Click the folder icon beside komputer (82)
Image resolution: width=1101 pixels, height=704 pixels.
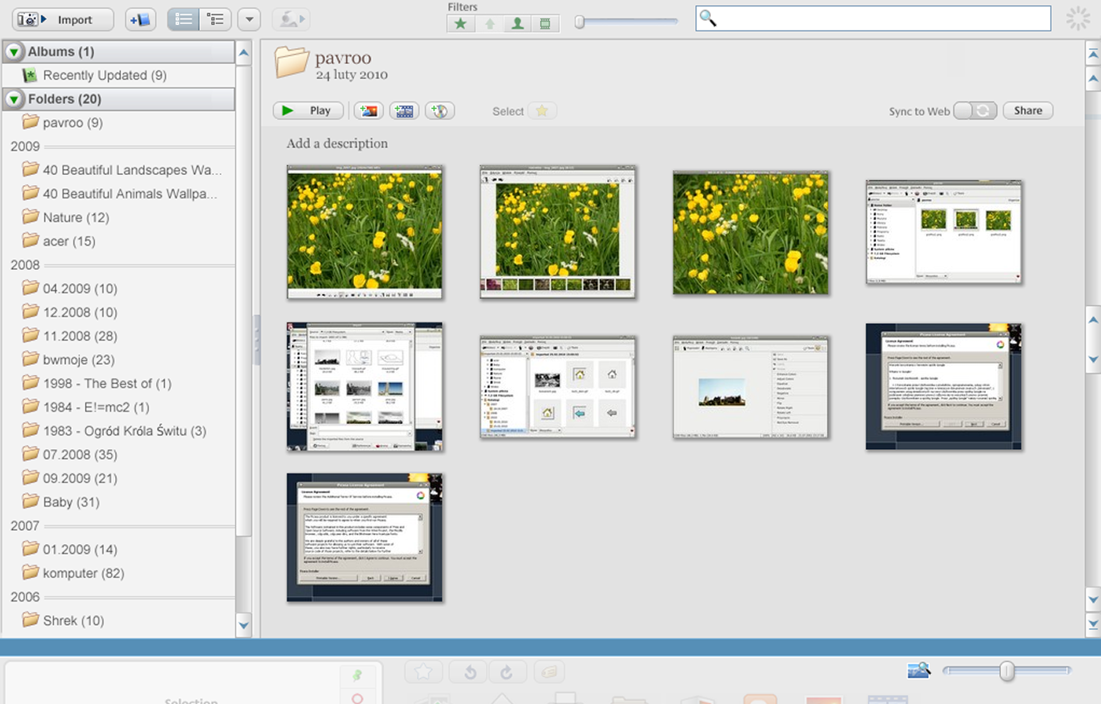31,572
